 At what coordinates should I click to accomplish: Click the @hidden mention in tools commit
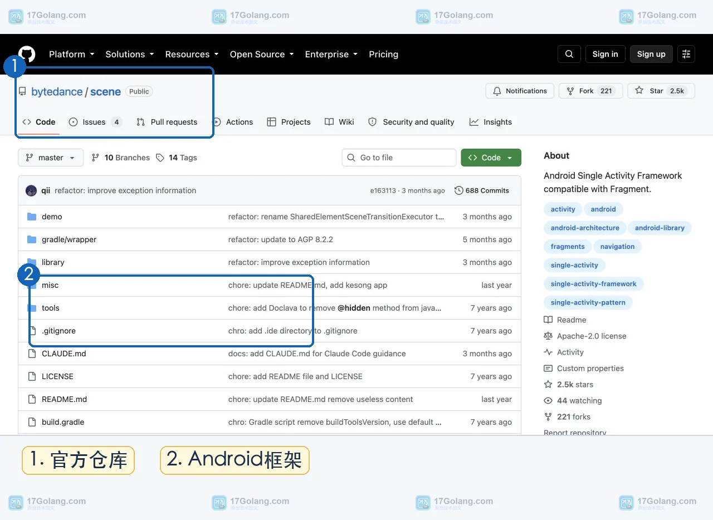pos(354,308)
